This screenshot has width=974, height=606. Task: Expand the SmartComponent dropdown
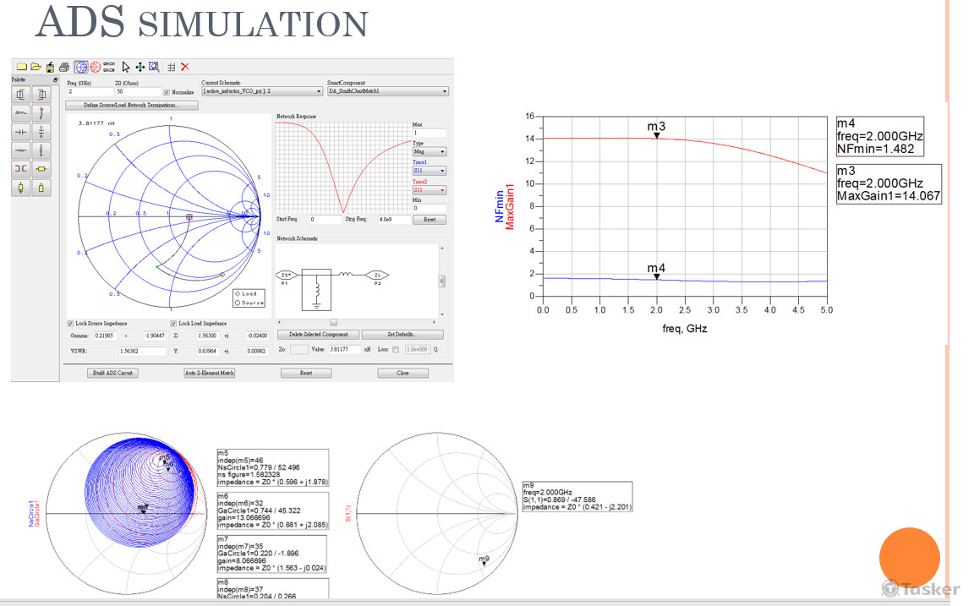point(387,91)
